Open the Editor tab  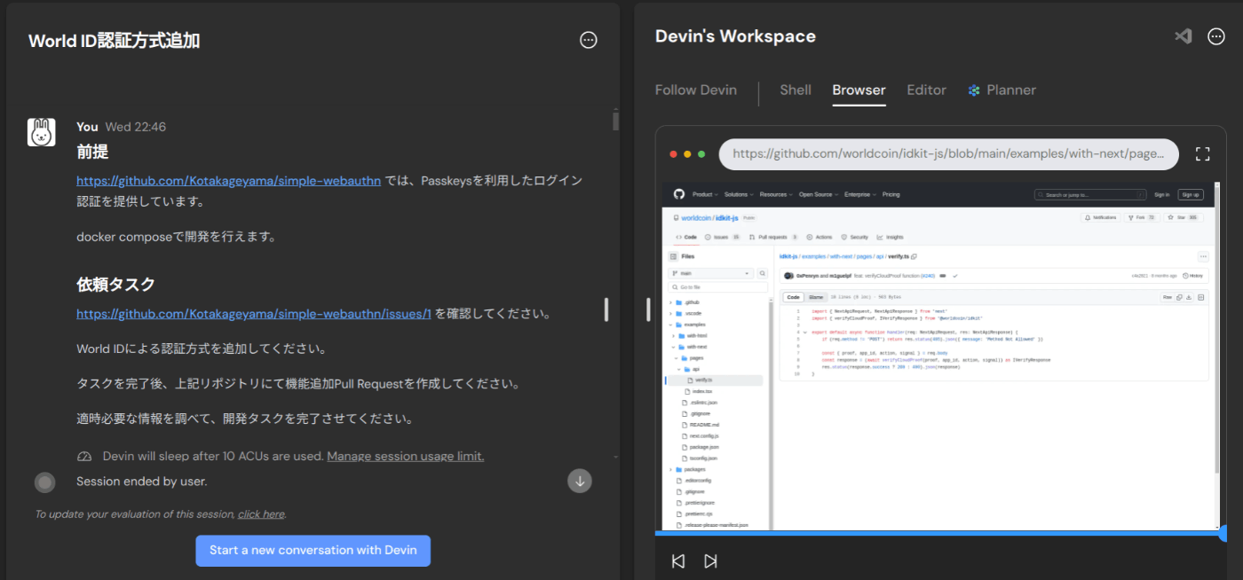[x=926, y=90]
